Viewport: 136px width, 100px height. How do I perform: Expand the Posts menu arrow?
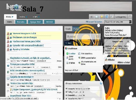pos(12,17)
